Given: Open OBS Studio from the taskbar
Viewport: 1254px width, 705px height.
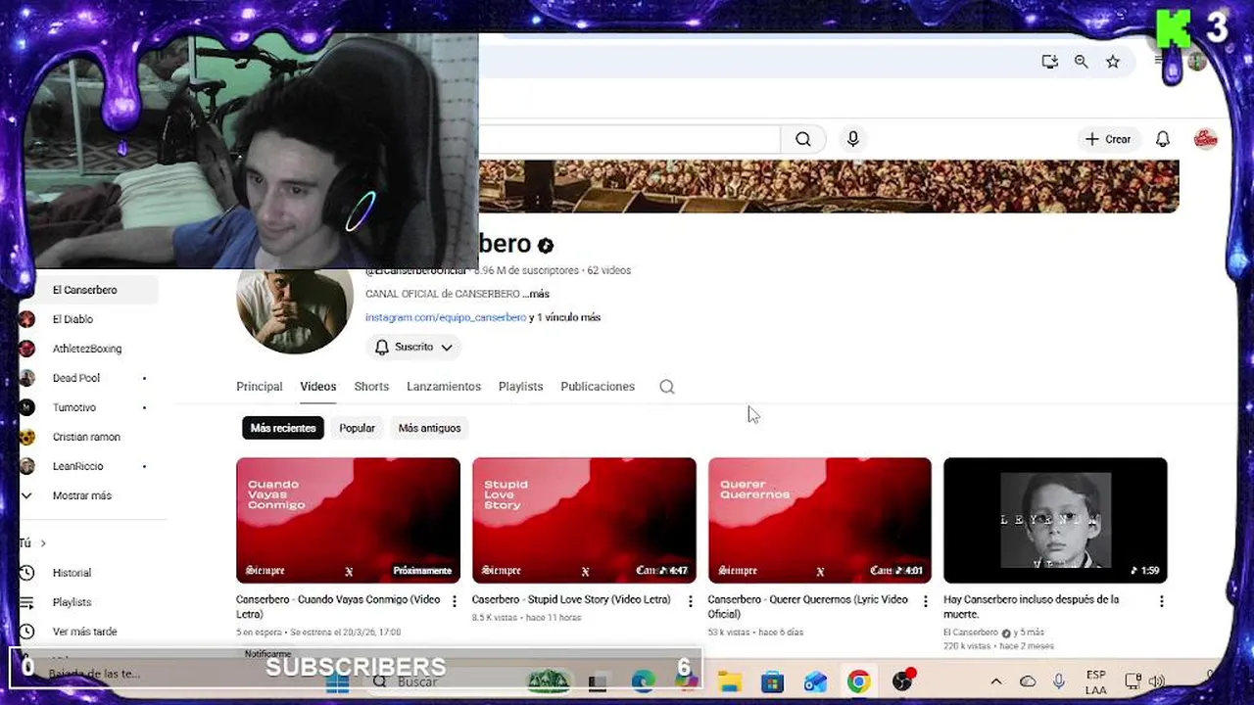Looking at the screenshot, I should click(902, 681).
